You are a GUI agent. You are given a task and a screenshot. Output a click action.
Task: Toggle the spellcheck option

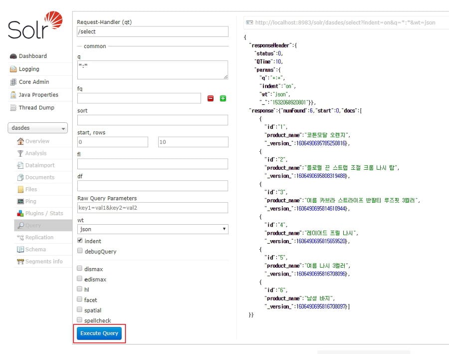pos(80,320)
